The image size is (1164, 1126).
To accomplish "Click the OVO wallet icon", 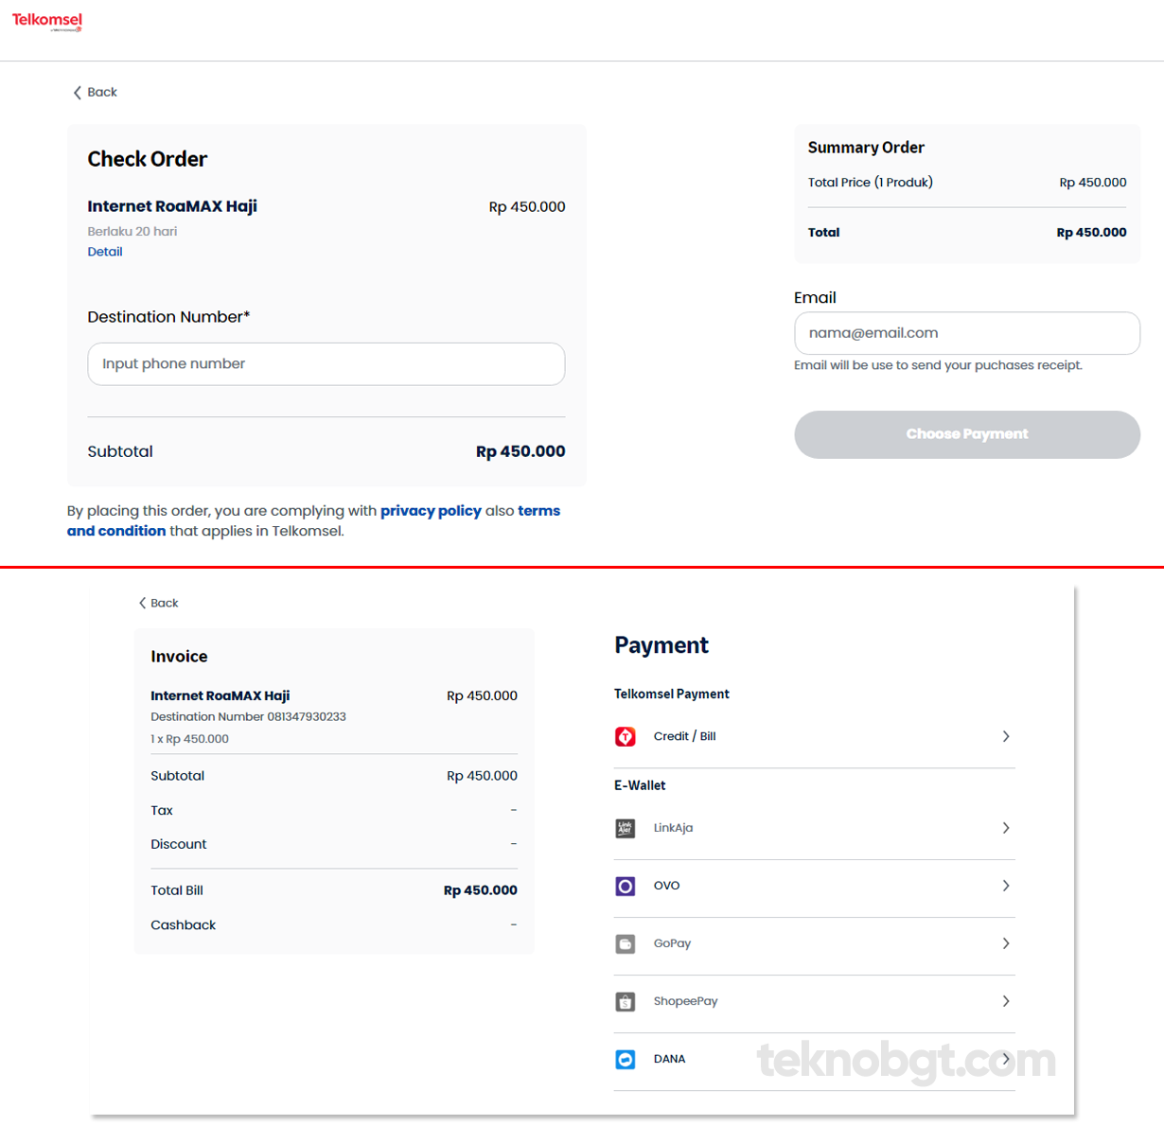I will point(626,886).
